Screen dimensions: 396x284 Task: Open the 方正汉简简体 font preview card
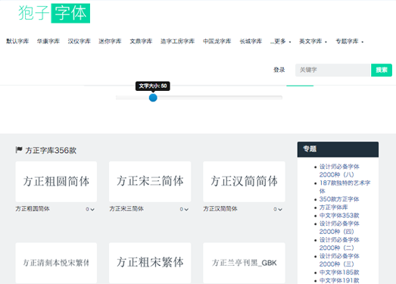[x=244, y=182]
